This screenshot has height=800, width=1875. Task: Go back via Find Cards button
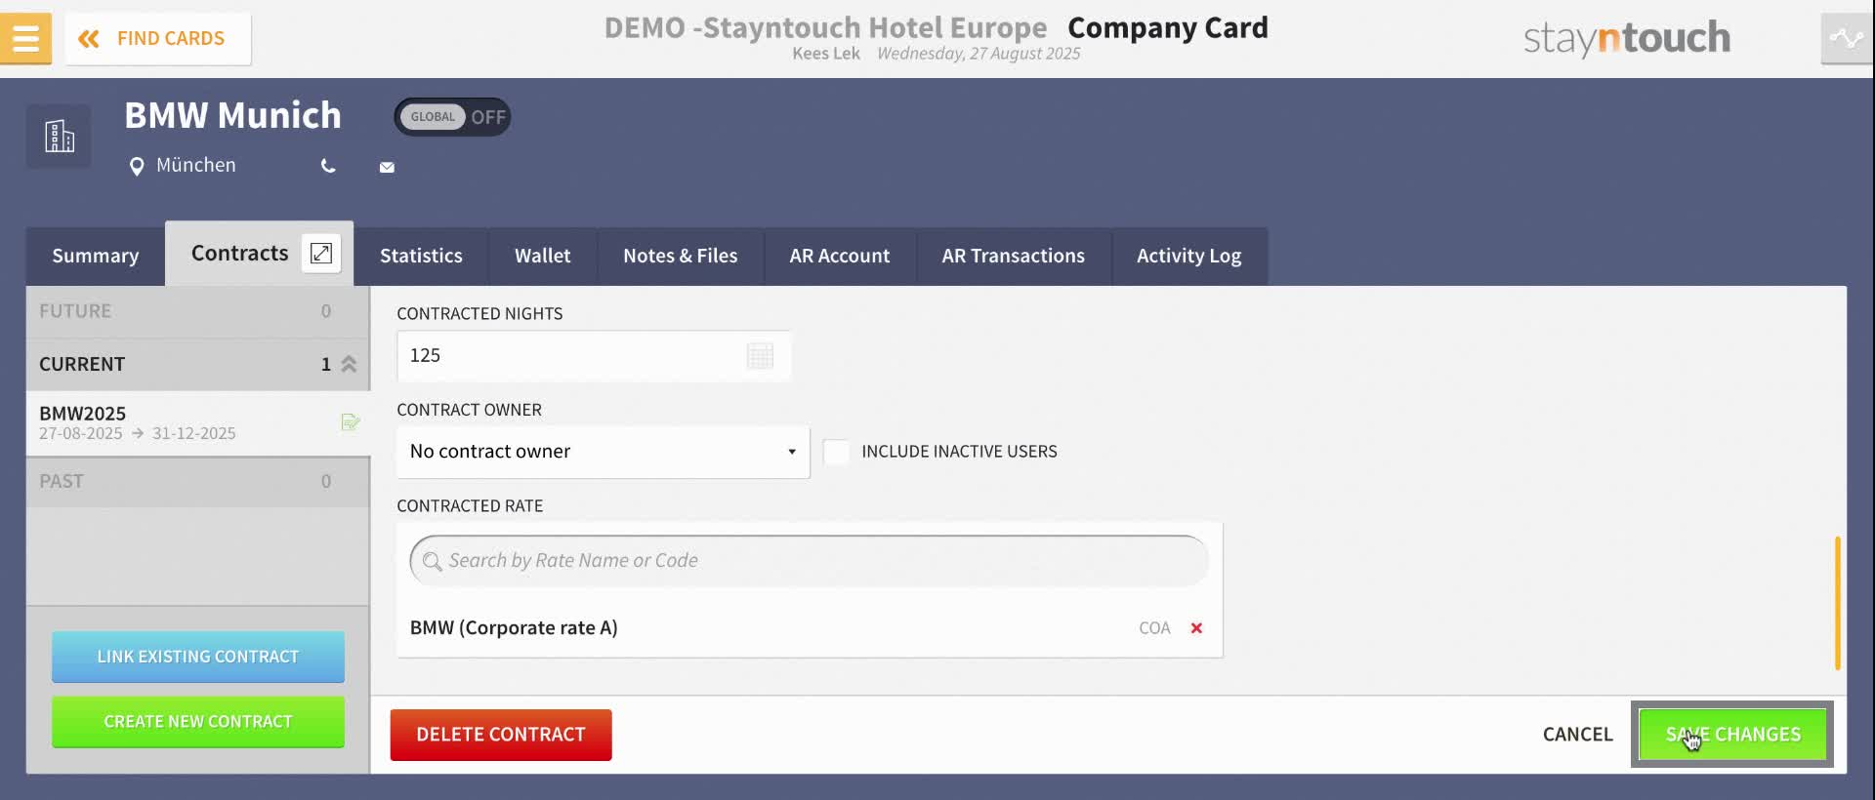[158, 38]
